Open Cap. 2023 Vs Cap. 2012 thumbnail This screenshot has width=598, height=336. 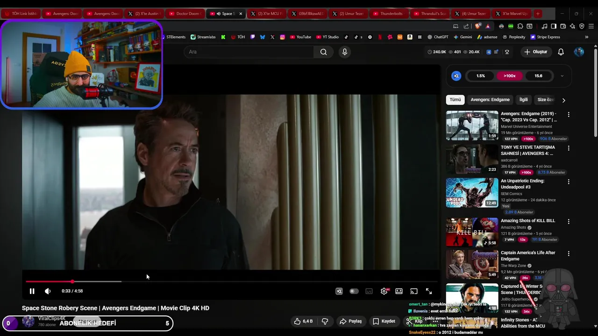[472, 126]
